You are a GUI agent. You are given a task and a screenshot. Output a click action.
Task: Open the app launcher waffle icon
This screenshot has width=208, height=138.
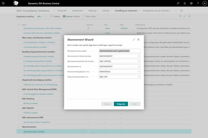point(3,3)
